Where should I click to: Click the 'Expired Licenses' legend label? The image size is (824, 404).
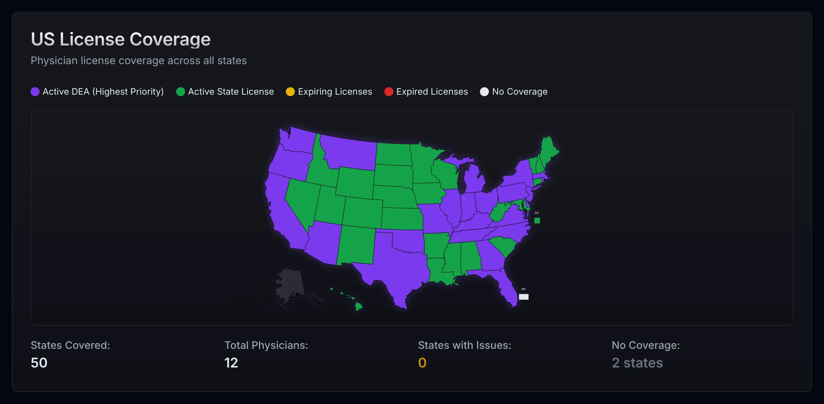coord(432,92)
